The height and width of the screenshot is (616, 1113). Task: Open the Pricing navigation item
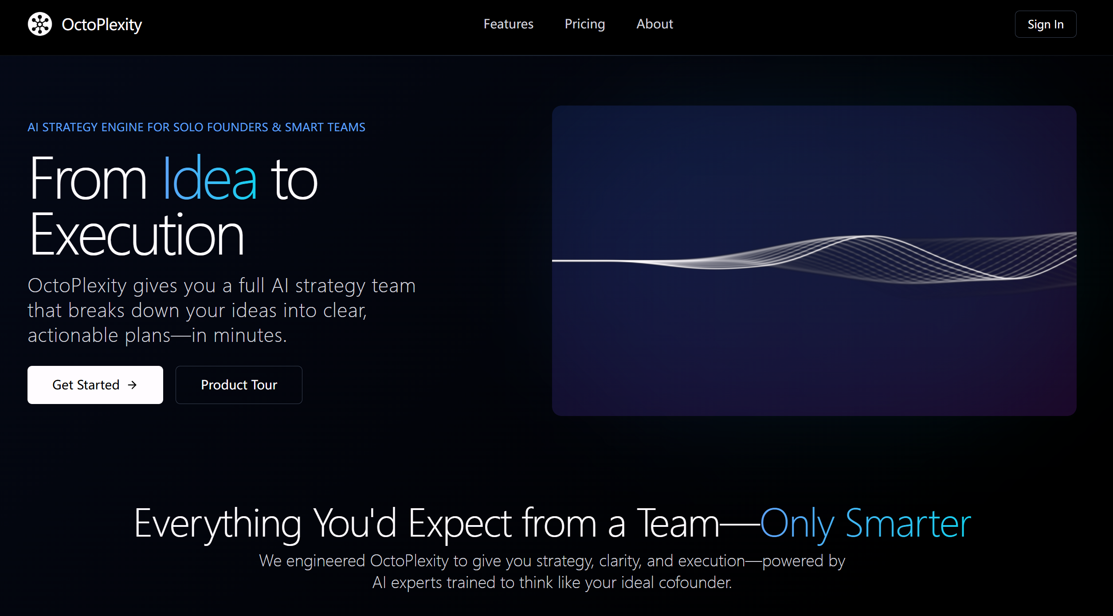584,24
